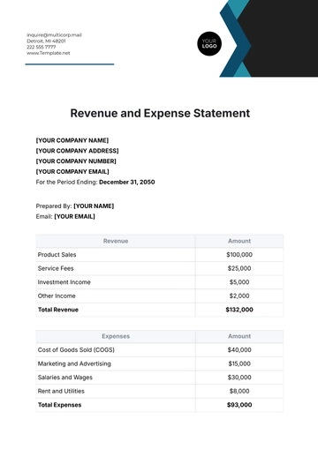The height and width of the screenshot is (449, 318).
Task: Click the YOUR LOGO circle
Action: pos(209,44)
